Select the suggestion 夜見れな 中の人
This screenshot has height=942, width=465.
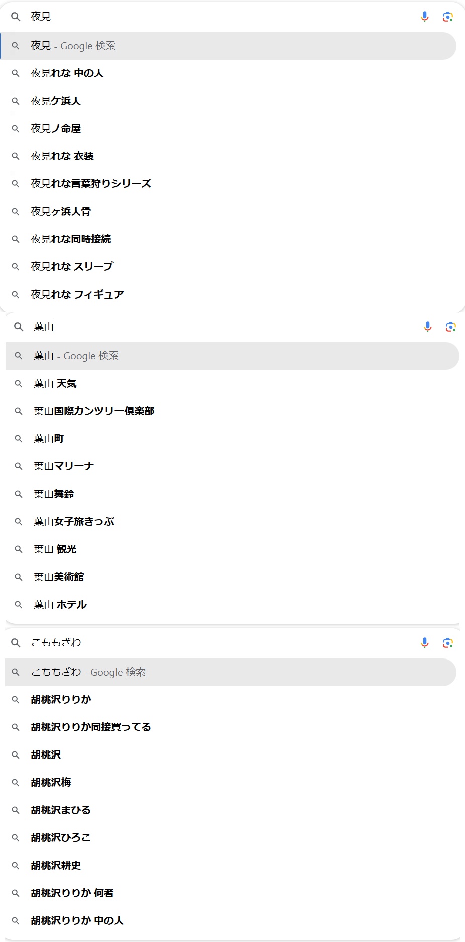tap(67, 73)
